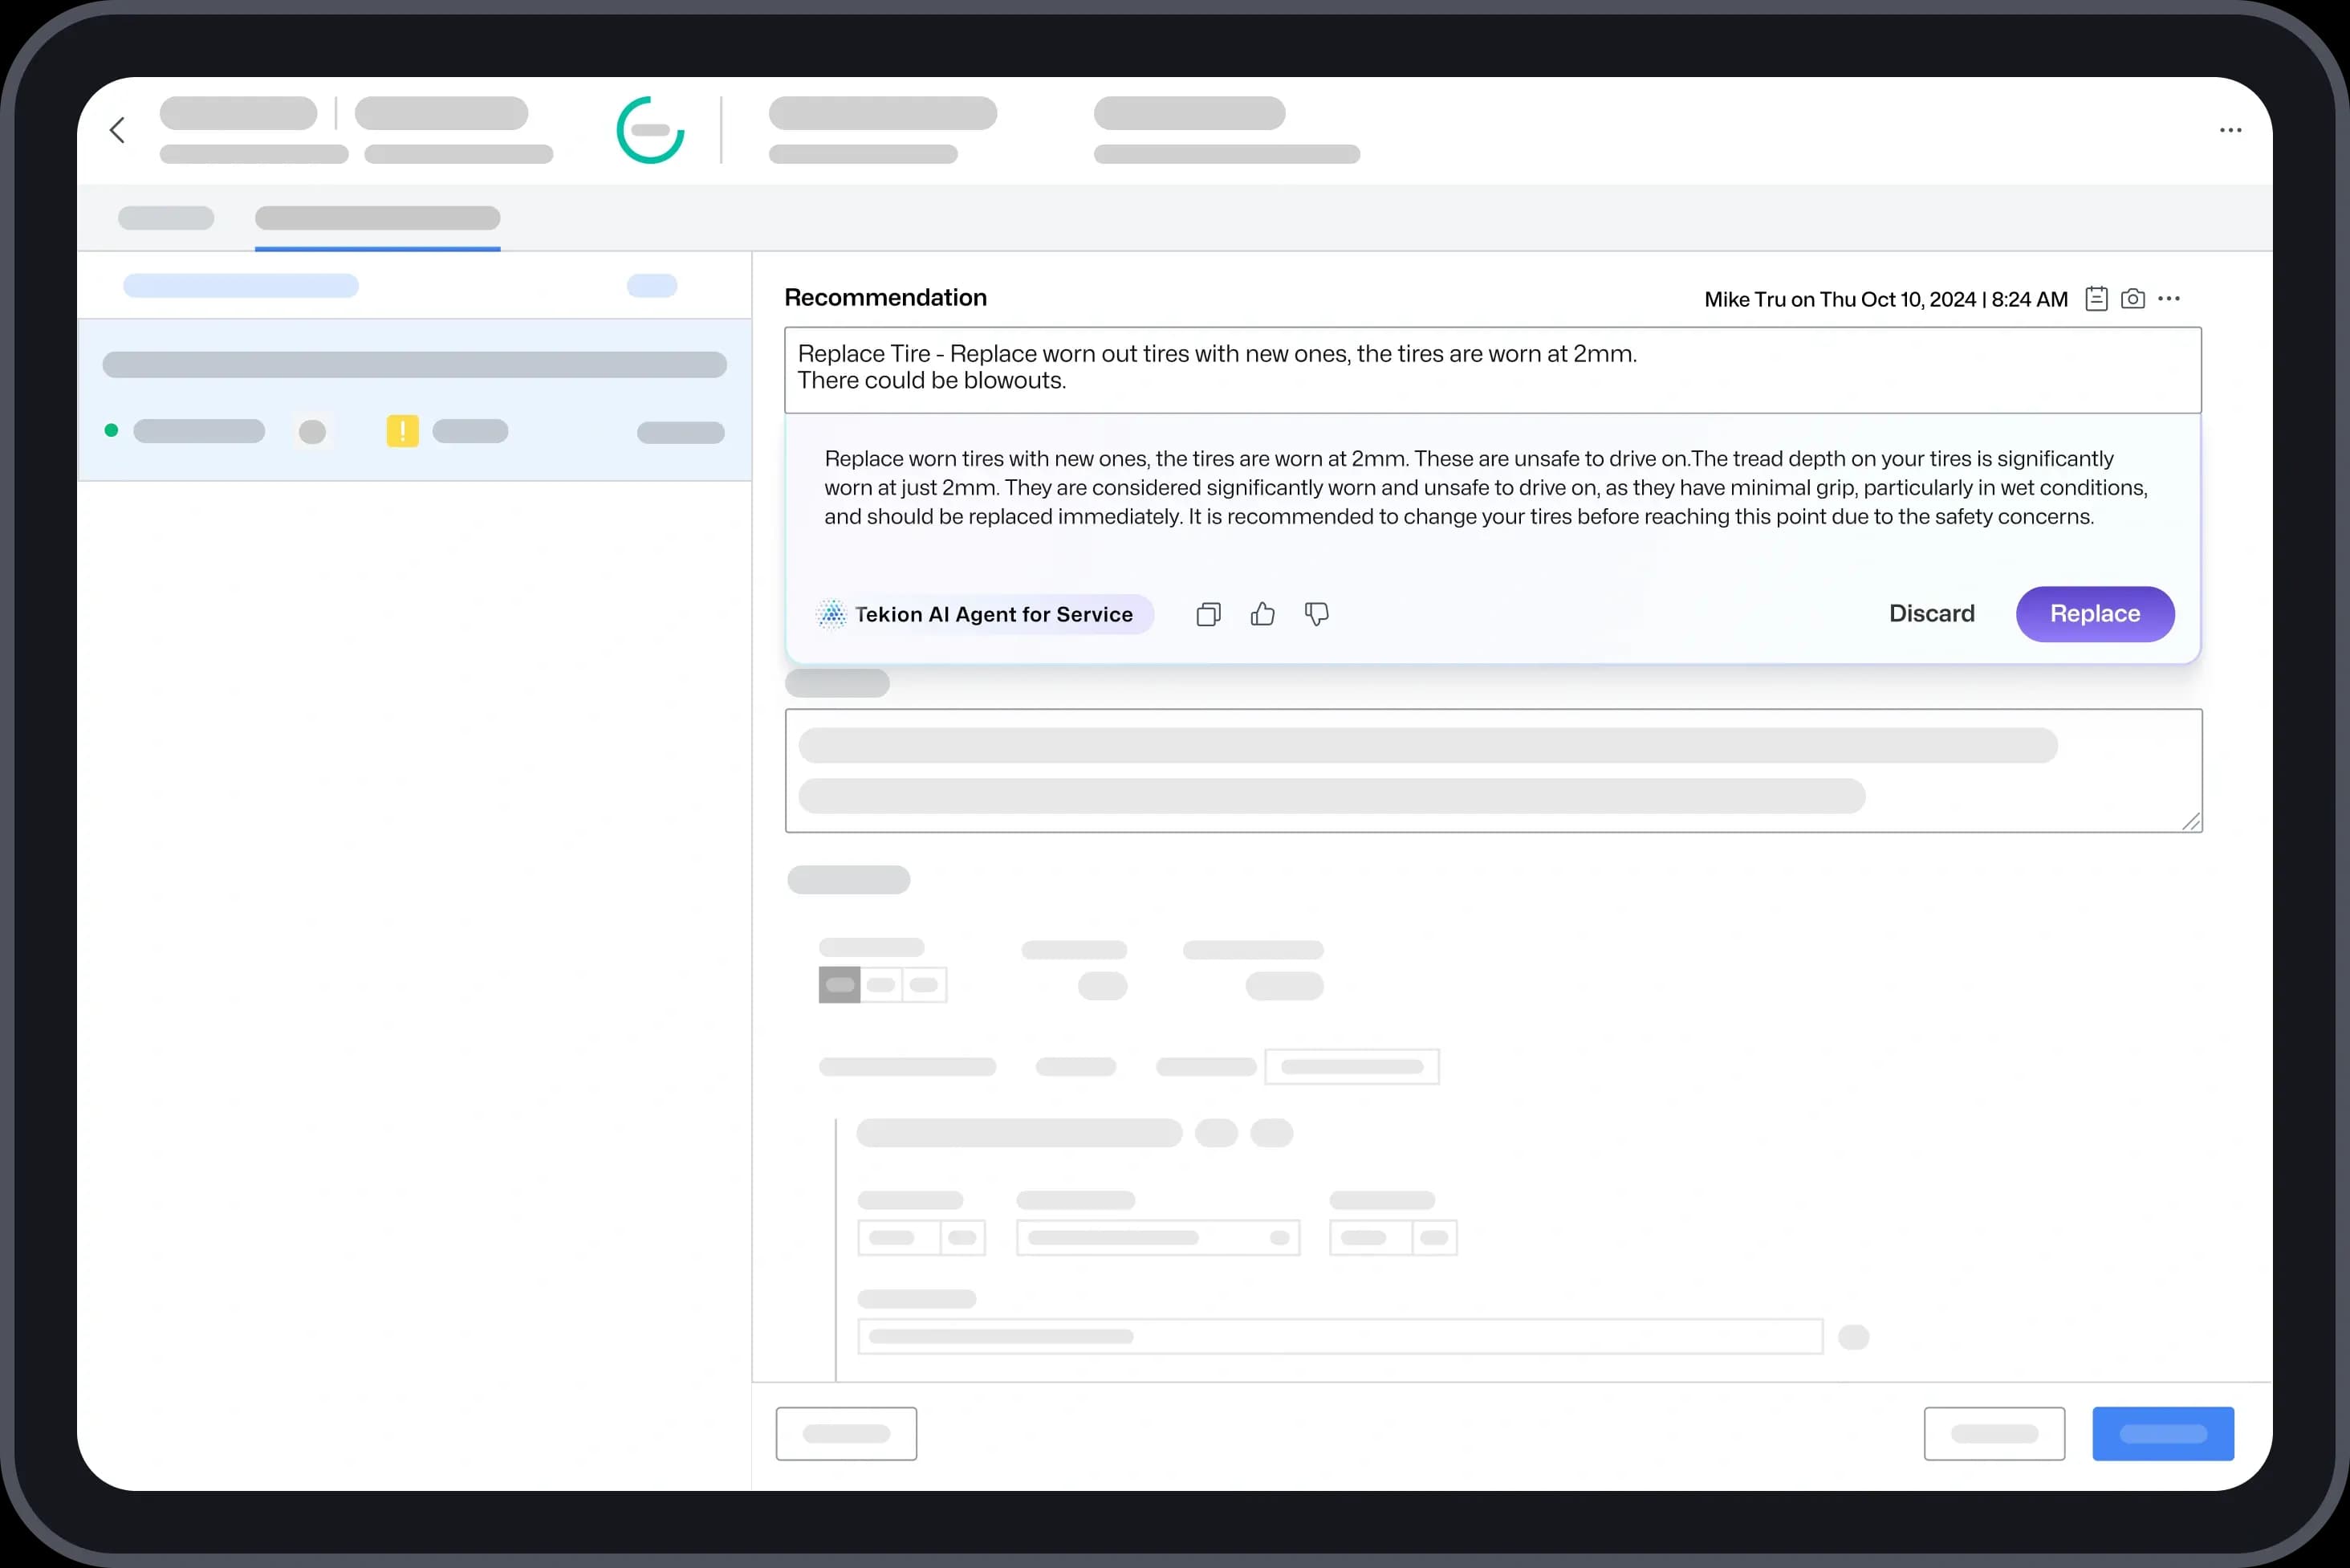Open the Recommendation section's three-dot menu
Image resolution: width=2350 pixels, height=1568 pixels.
[2168, 299]
